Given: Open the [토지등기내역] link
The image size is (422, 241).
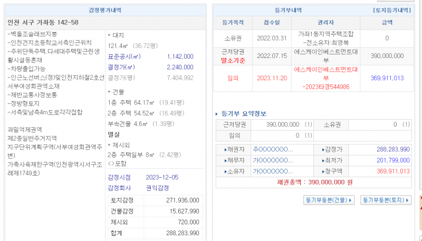Looking at the screenshot, I should click(392, 10).
